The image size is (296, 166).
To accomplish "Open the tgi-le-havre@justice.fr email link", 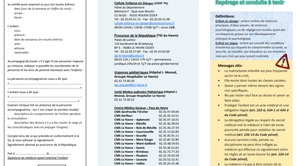I will (129, 55).
